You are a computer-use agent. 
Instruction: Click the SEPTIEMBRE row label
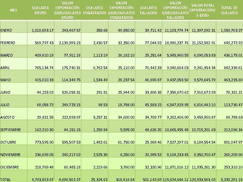[x=10, y=130]
